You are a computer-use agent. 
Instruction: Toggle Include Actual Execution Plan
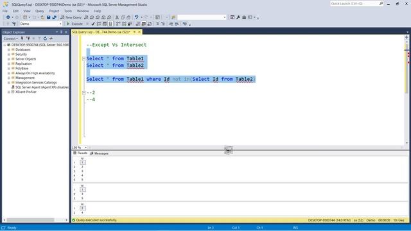[118, 24]
